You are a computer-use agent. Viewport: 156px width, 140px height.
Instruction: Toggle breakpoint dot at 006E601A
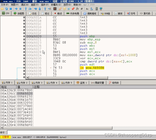pos(24,17)
